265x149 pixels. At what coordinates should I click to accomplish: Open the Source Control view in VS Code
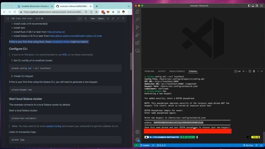point(137,27)
